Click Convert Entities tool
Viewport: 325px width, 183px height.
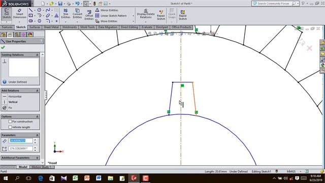point(77,14)
